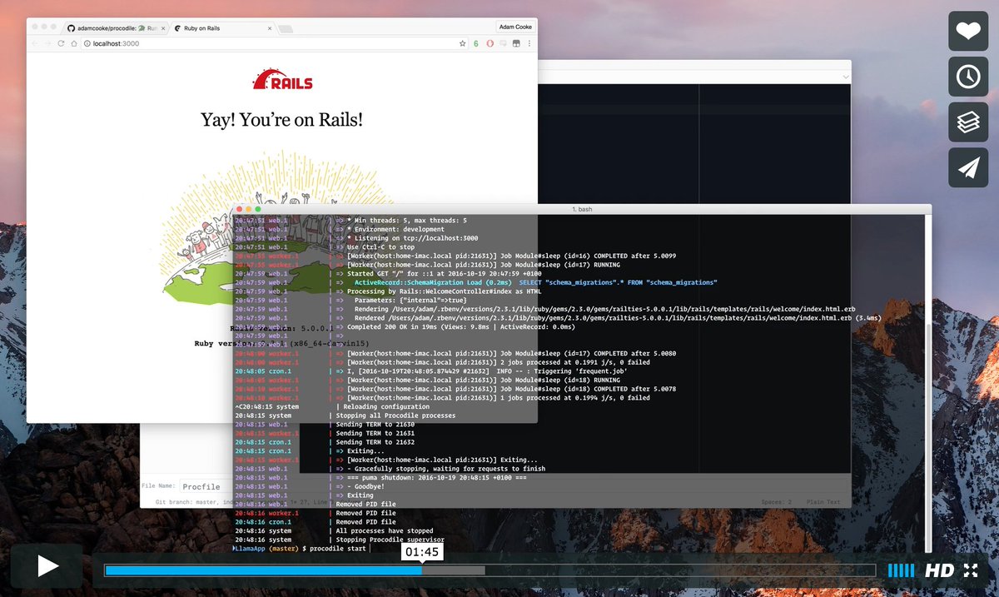Open Spaces: 2 indentation selector
Screen dimensions: 999x597
[776, 502]
